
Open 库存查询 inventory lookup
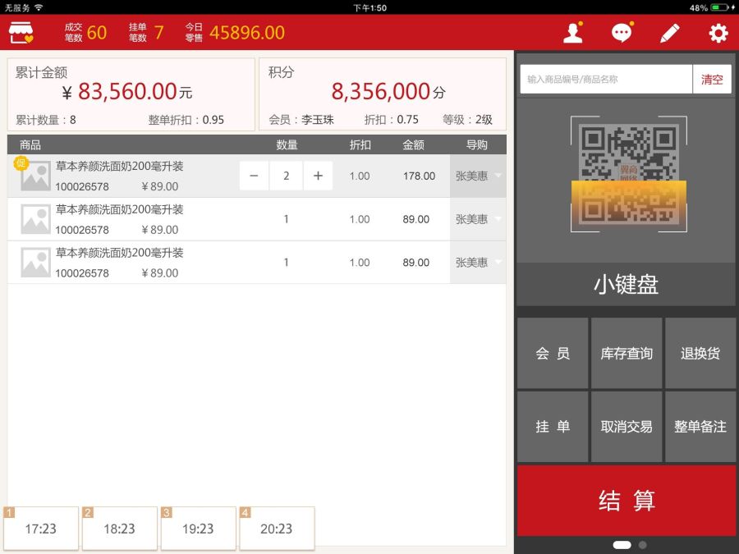coord(627,353)
